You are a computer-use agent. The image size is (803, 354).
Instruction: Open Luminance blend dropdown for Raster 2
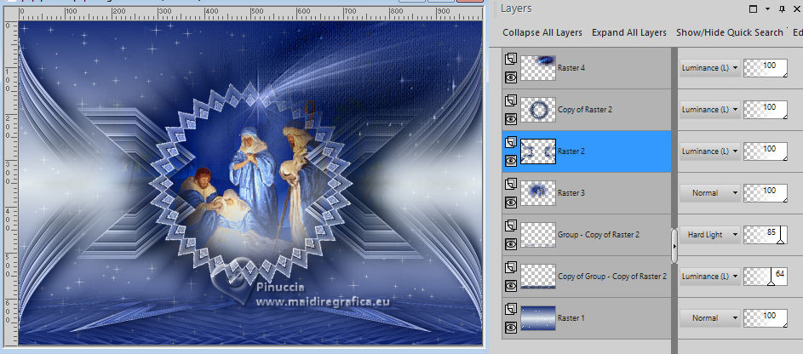point(710,151)
